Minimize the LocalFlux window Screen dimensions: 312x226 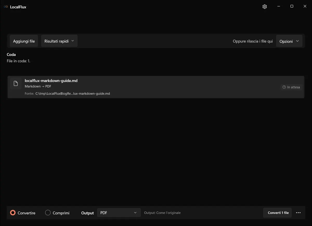pyautogui.click(x=279, y=7)
